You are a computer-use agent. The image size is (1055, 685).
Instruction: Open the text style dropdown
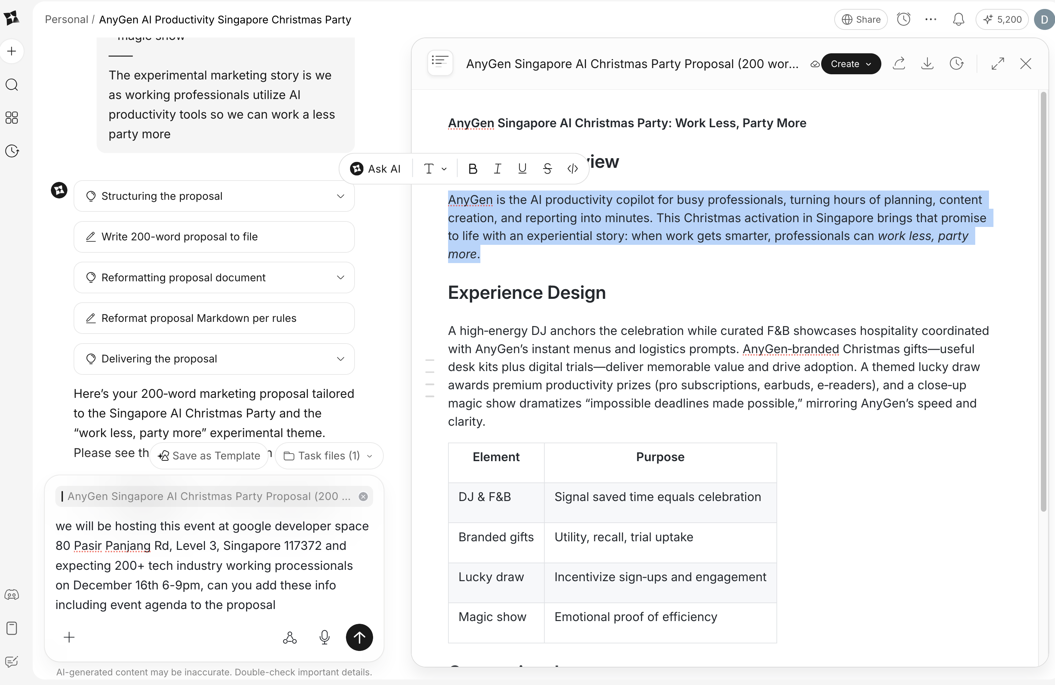435,169
